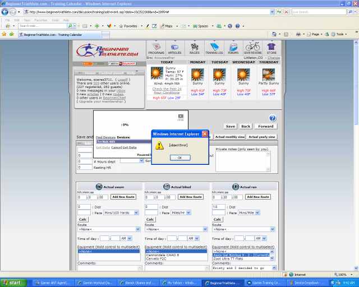Image resolution: width=359 pixels, height=287 pixels.
Task: Click the BeginnerTriathlete.com logo
Action: point(107,50)
